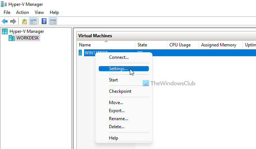Click the Up One Level folder icon
The height and width of the screenshot is (149, 256).
coord(25,21)
